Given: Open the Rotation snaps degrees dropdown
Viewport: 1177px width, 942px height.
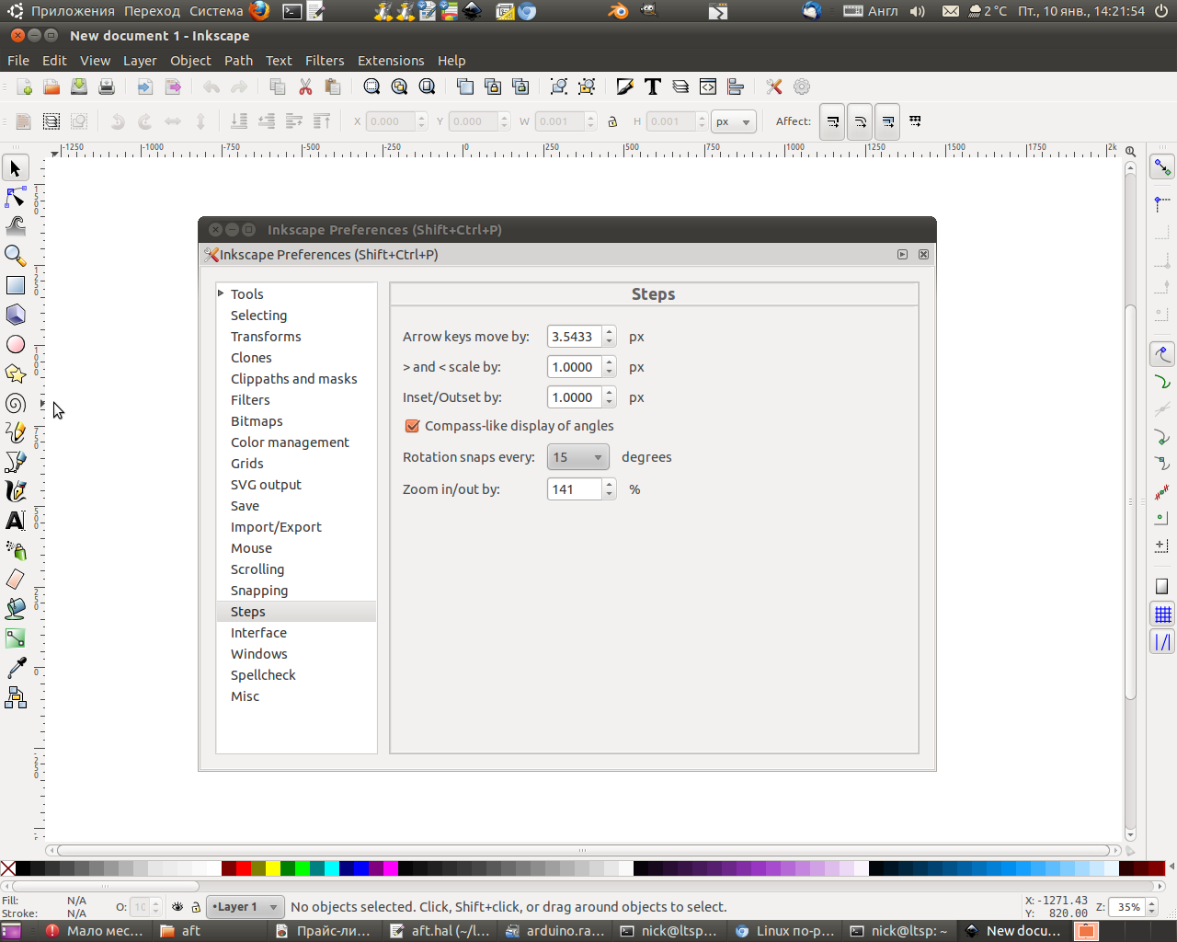Looking at the screenshot, I should (578, 457).
